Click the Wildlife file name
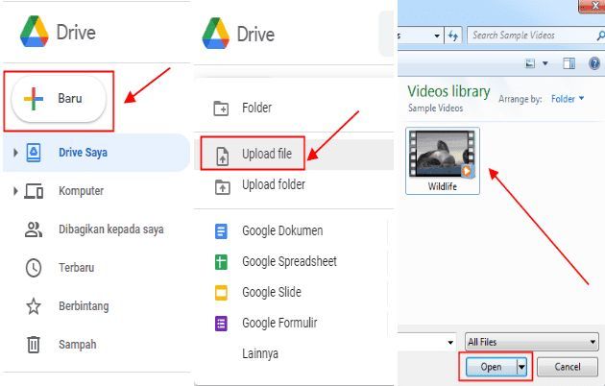Viewport: 605px width, 386px height. [442, 186]
